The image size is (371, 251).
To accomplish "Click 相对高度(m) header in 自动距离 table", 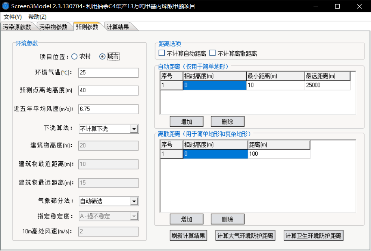I will 215,76.
